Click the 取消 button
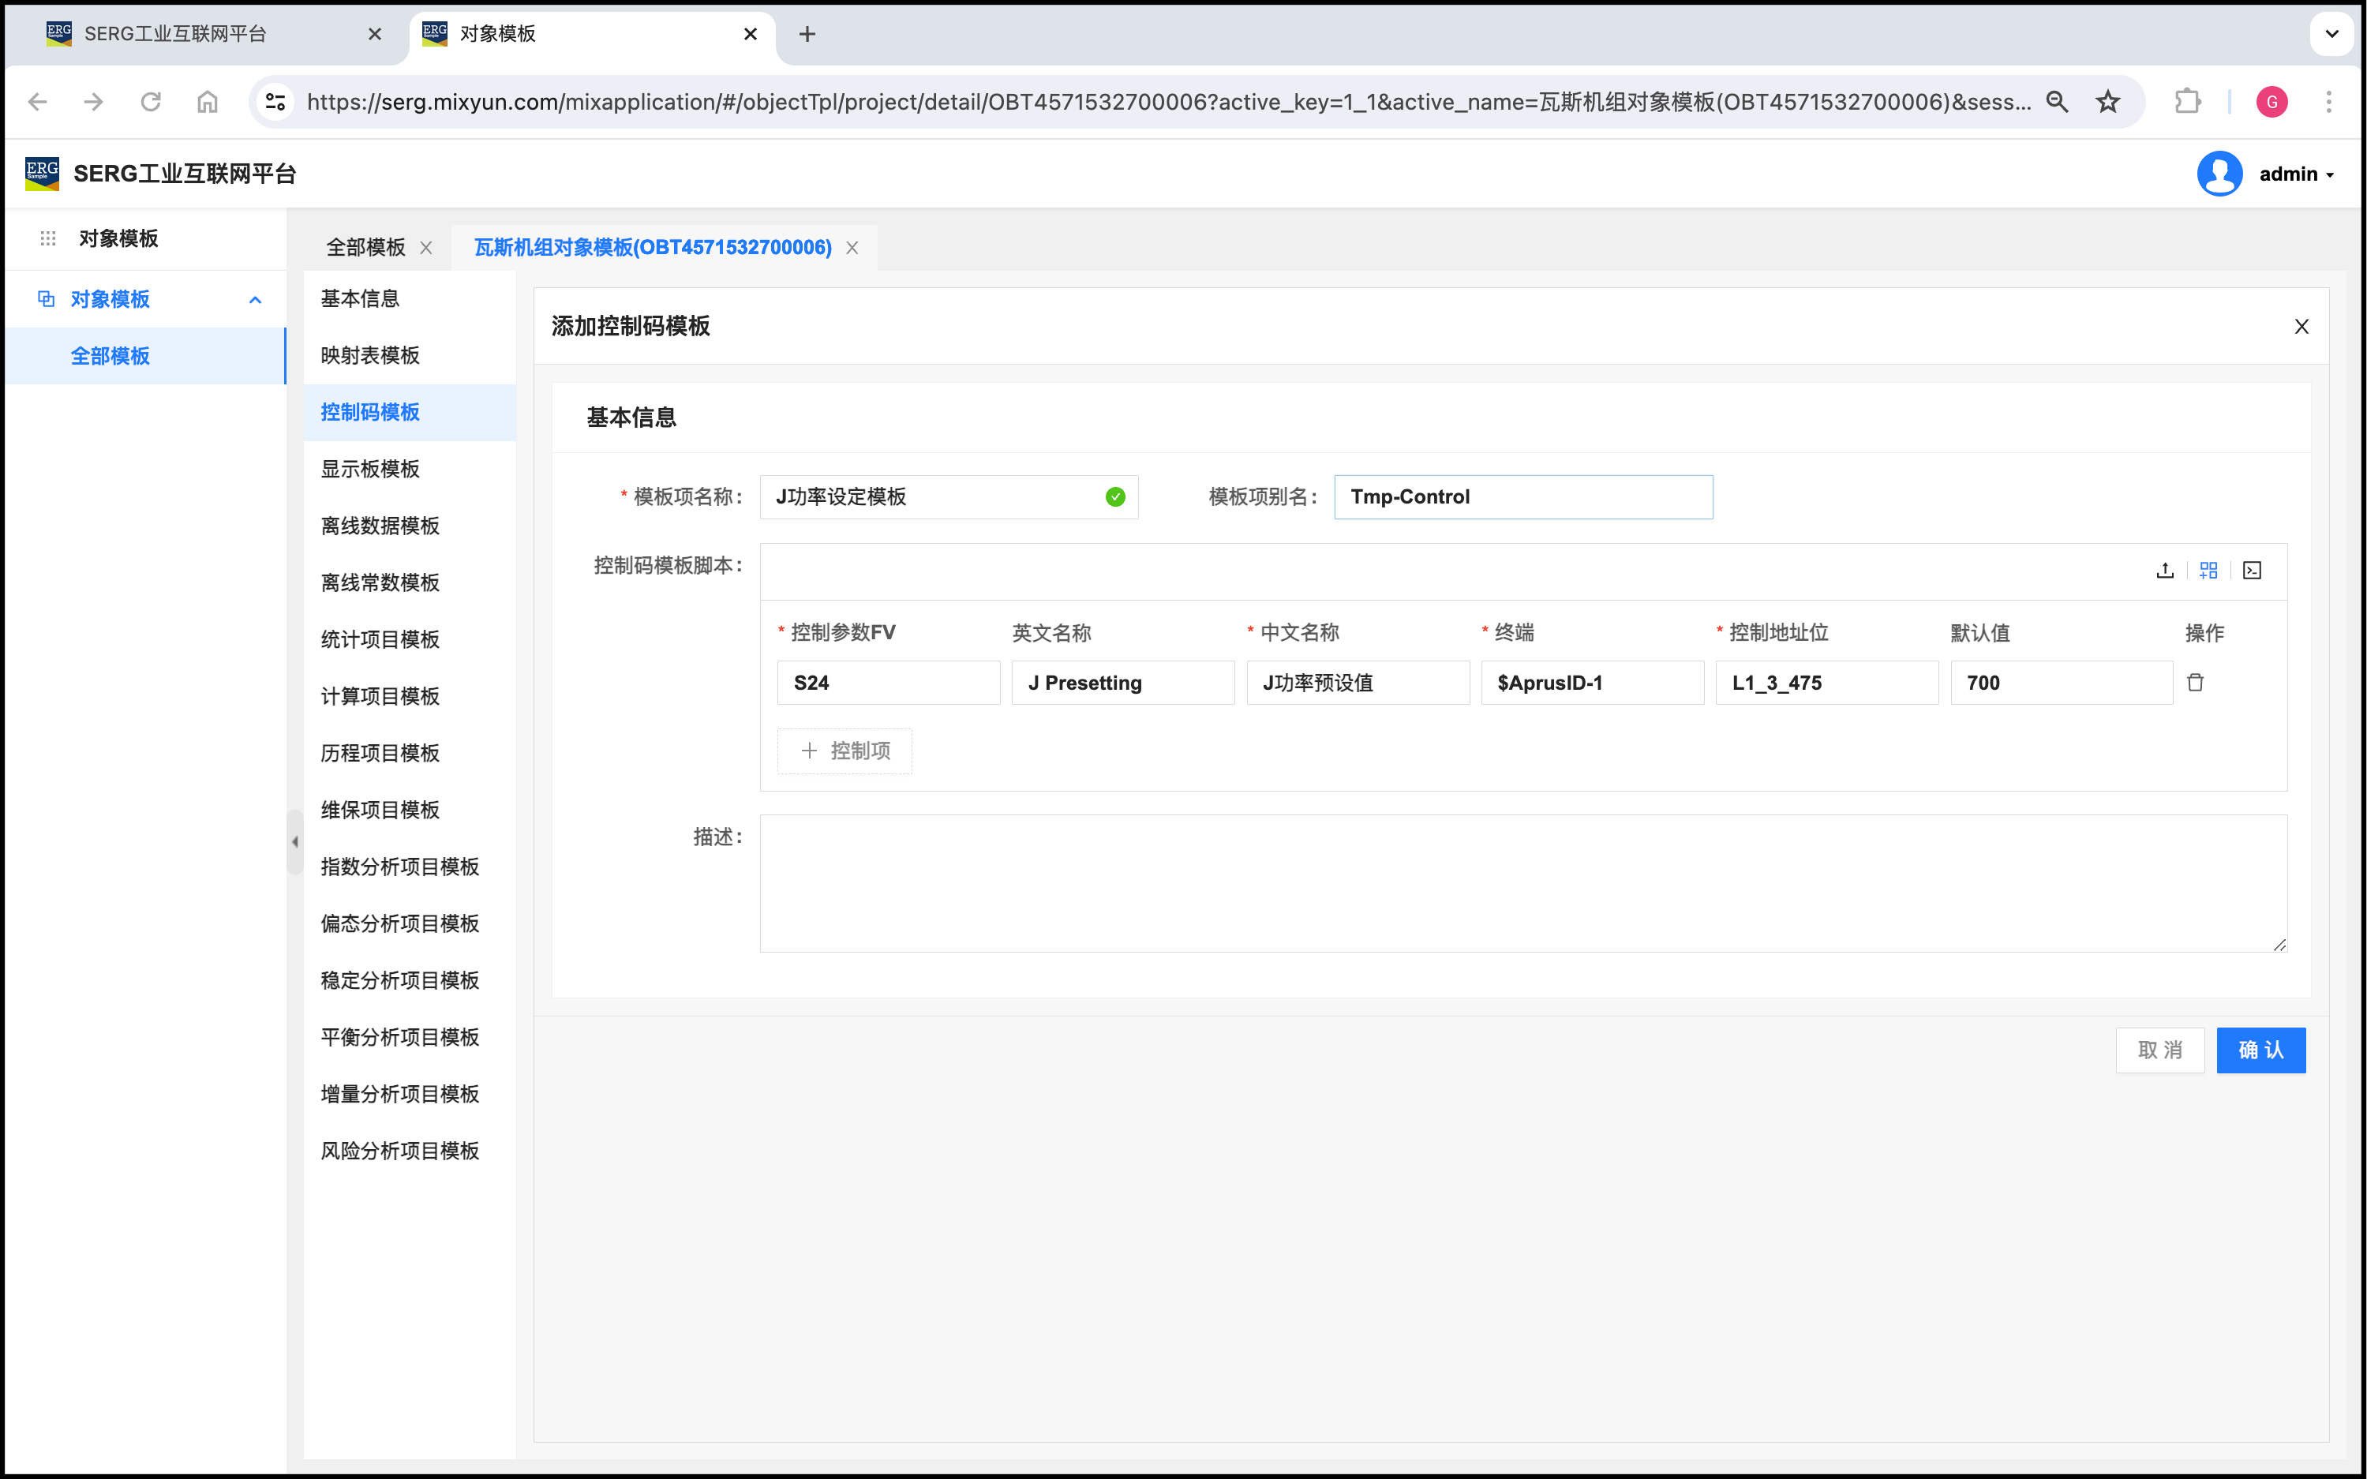This screenshot has width=2367, height=1479. [x=2159, y=1050]
